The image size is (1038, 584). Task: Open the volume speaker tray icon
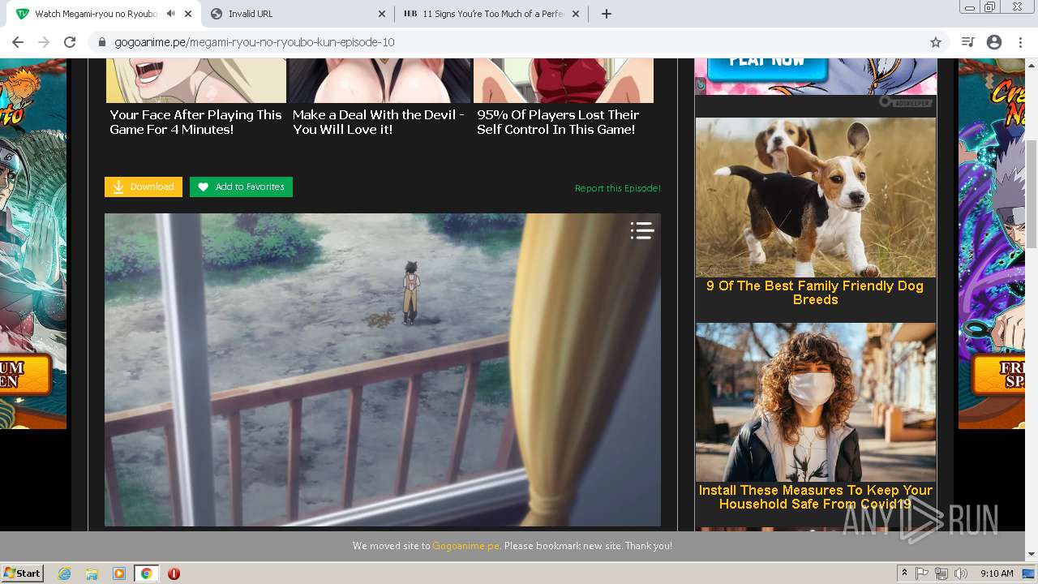coord(960,573)
